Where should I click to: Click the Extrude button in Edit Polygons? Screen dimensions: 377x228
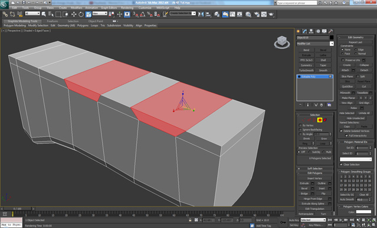(304, 183)
